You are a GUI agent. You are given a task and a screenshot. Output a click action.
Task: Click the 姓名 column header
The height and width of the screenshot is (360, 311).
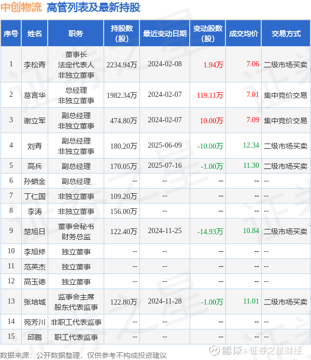tap(34, 34)
